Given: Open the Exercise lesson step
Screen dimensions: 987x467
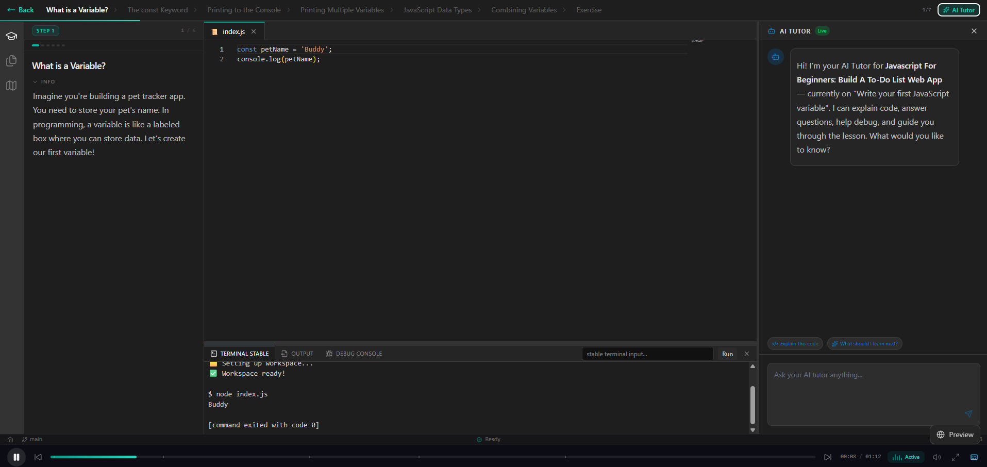Looking at the screenshot, I should point(589,10).
